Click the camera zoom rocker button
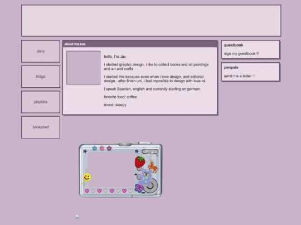 pos(150,152)
